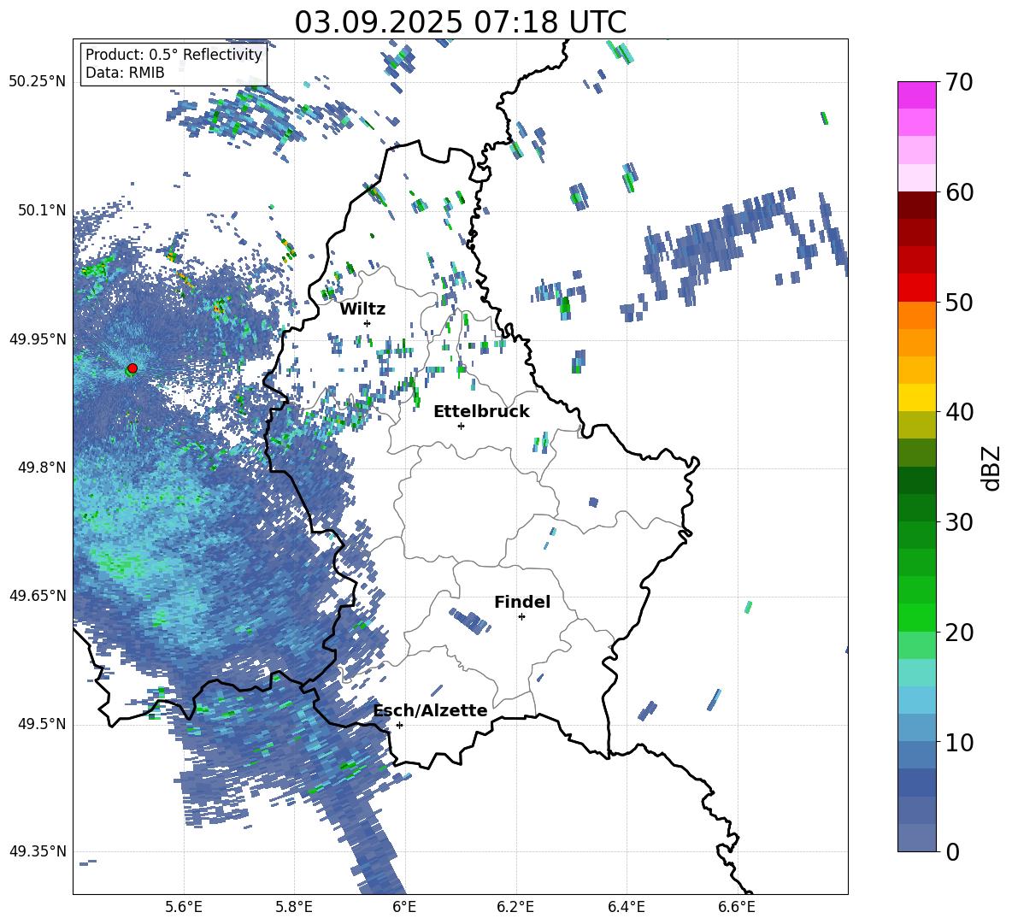Image resolution: width=1012 pixels, height=924 pixels.
Task: Pick the orange colorbar segment below 50
Action: 917,315
